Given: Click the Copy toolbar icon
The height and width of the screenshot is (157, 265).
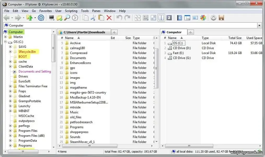Looking at the screenshot, I should click(x=85, y=18).
